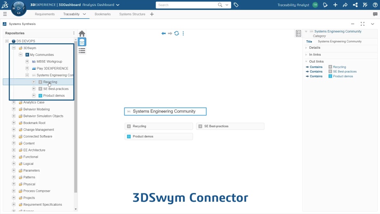Screen dimensions: 380x214
Task: Collapse My Communities node
Action: [21, 55]
